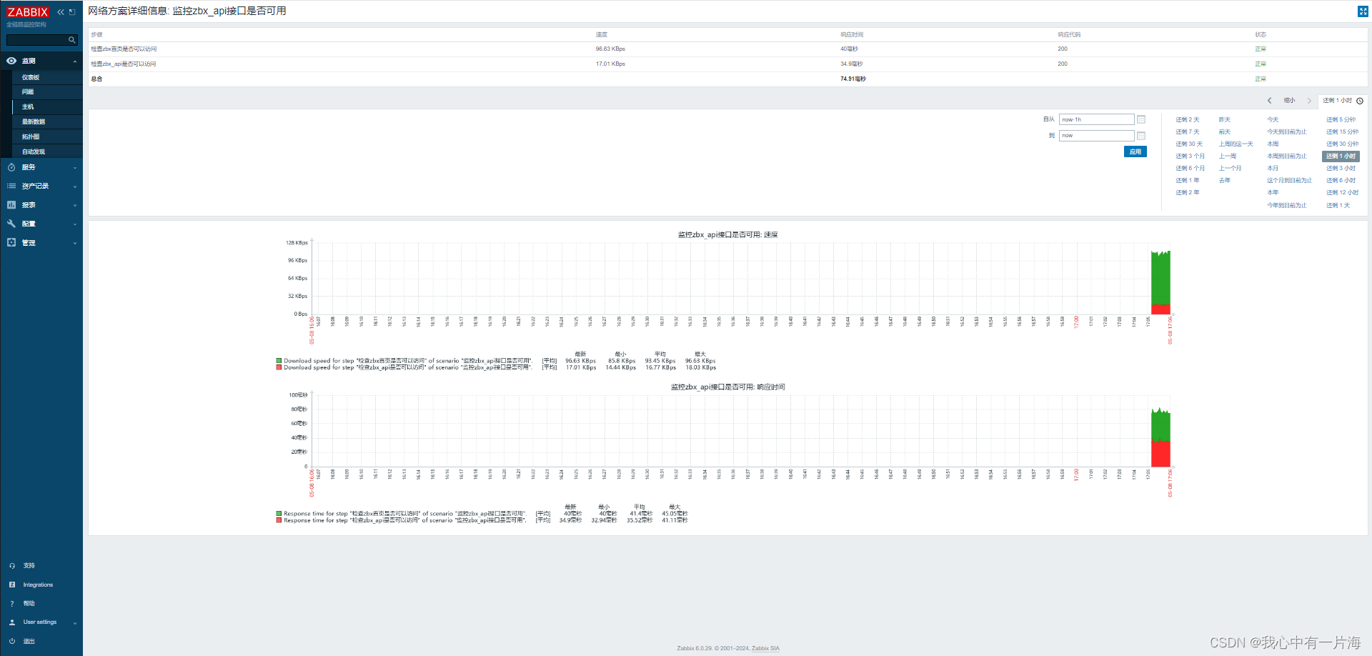Expand the 服务 menu chevron
This screenshot has width=1372, height=656.
75,168
